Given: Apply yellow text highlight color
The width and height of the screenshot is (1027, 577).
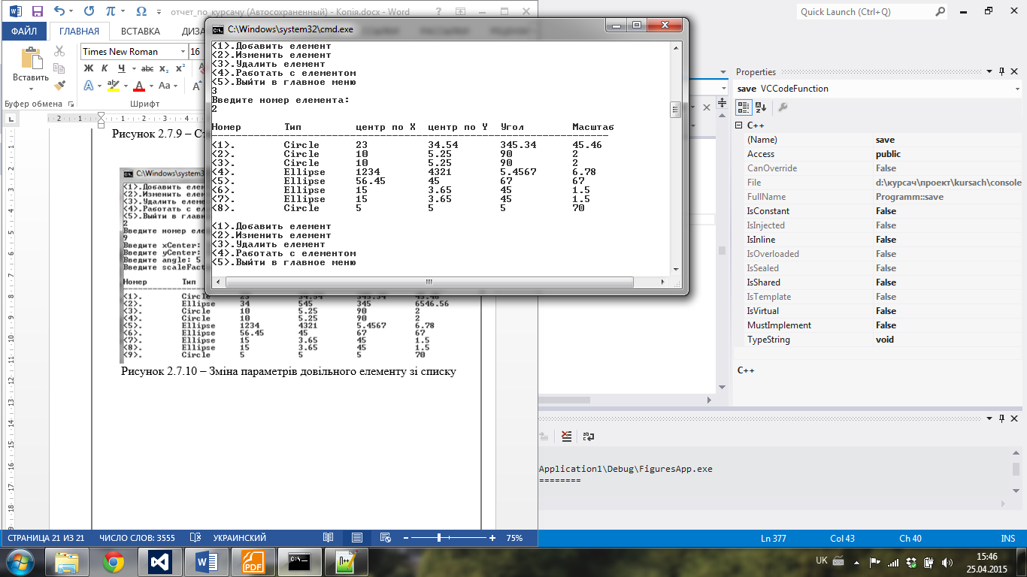Looking at the screenshot, I should [x=113, y=86].
